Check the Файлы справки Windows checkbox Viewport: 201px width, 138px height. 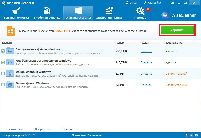click(x=3, y=74)
